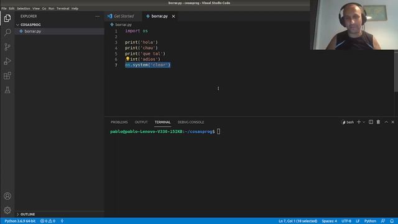
Task: Open the Selection menu
Action: [x=24, y=8]
